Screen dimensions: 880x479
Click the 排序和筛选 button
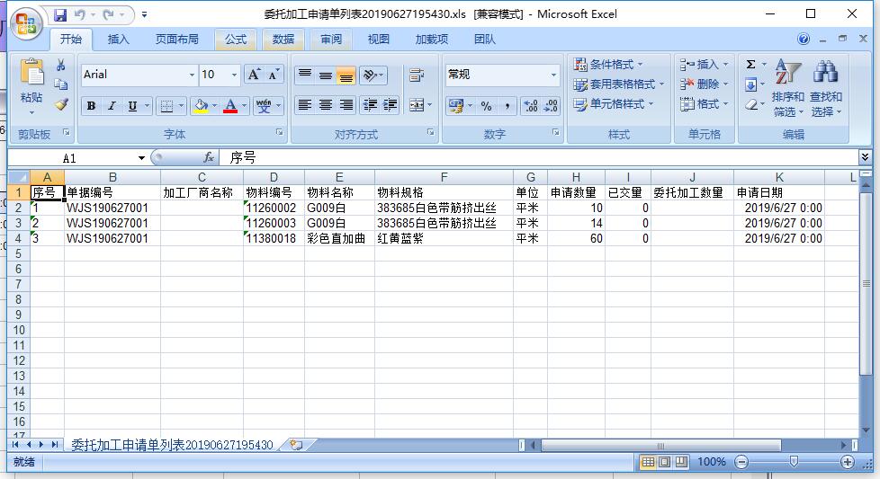pyautogui.click(x=787, y=90)
